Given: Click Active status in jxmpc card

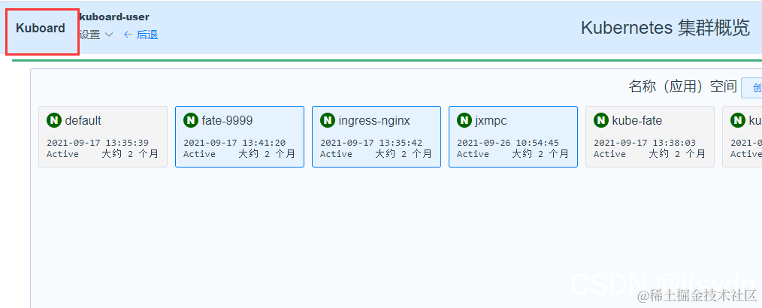Looking at the screenshot, I should point(473,154).
